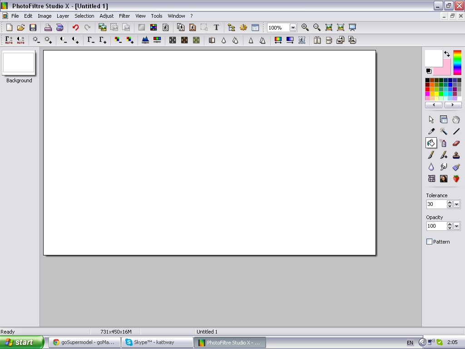Open the zoom percentage dropdown
This screenshot has width=465, height=349.
pyautogui.click(x=293, y=28)
